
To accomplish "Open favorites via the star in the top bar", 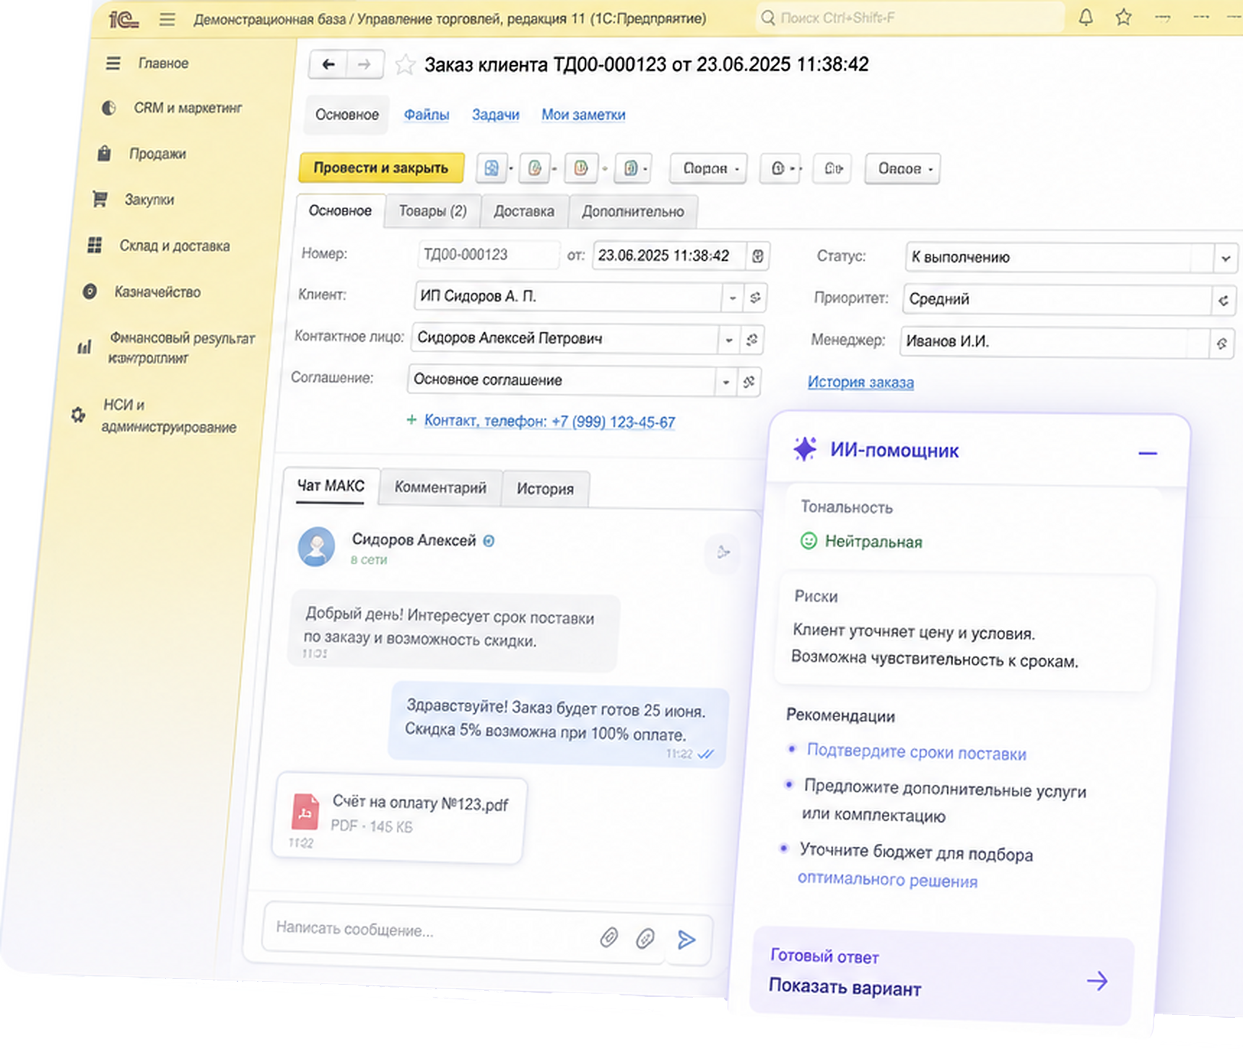I will [x=1123, y=17].
